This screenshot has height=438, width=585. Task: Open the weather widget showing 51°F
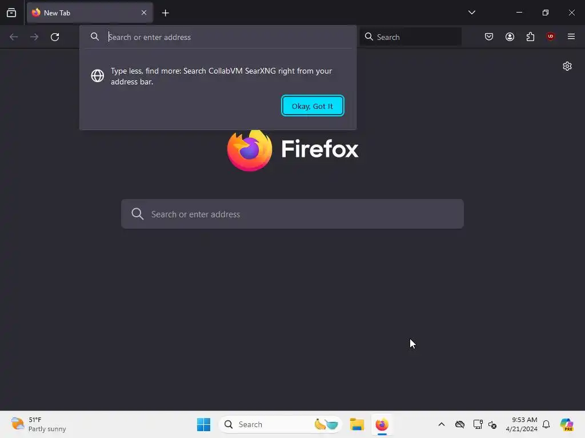38,424
